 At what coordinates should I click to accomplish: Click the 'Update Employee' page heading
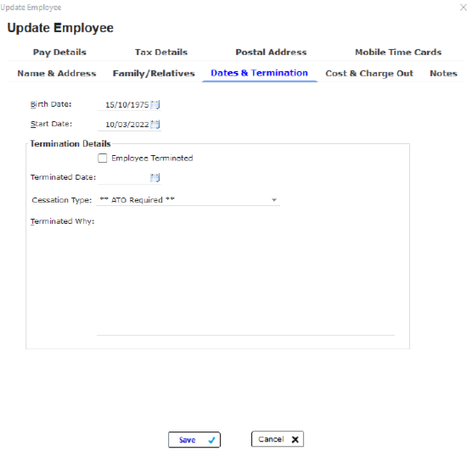pos(60,28)
